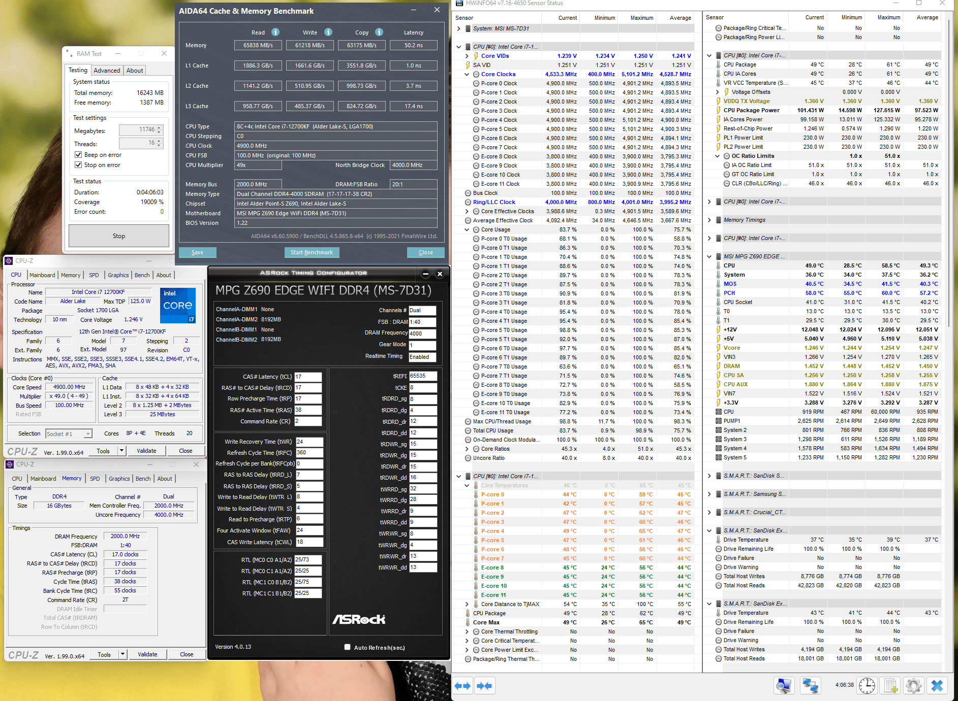
Task: Open HWiNFO sensor search monitor icon
Action: (x=784, y=686)
